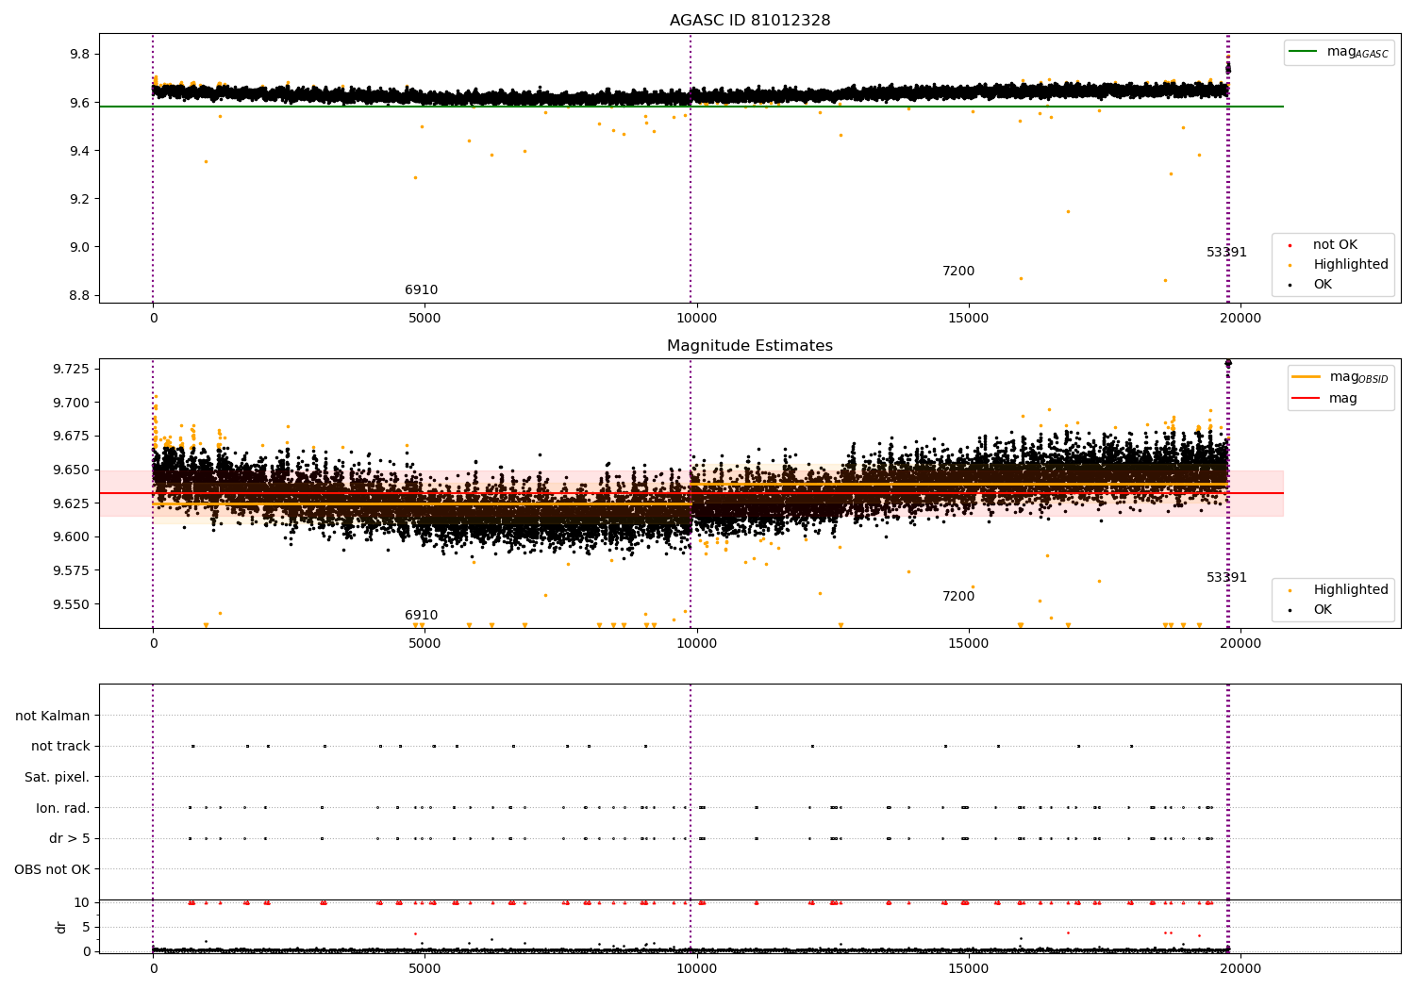Click the 9.4 tick on top plot y-axis

tap(79, 151)
